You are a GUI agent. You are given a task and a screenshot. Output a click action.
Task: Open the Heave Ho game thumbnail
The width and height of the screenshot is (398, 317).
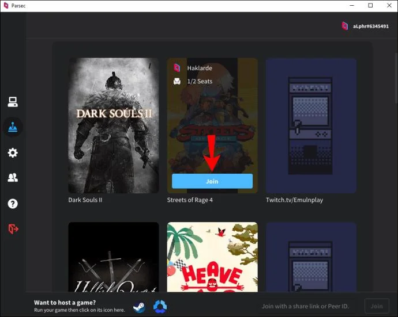[212, 257]
